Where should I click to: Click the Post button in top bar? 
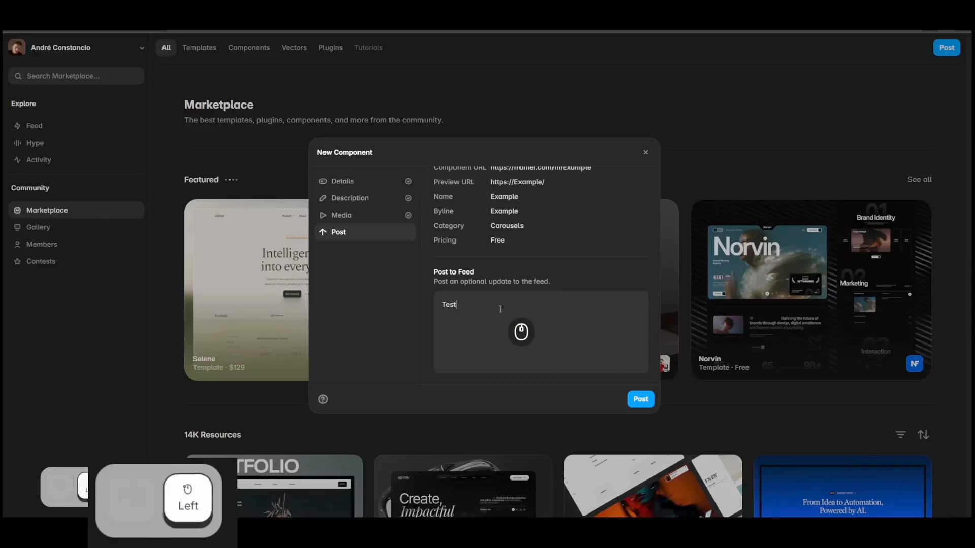[947, 48]
